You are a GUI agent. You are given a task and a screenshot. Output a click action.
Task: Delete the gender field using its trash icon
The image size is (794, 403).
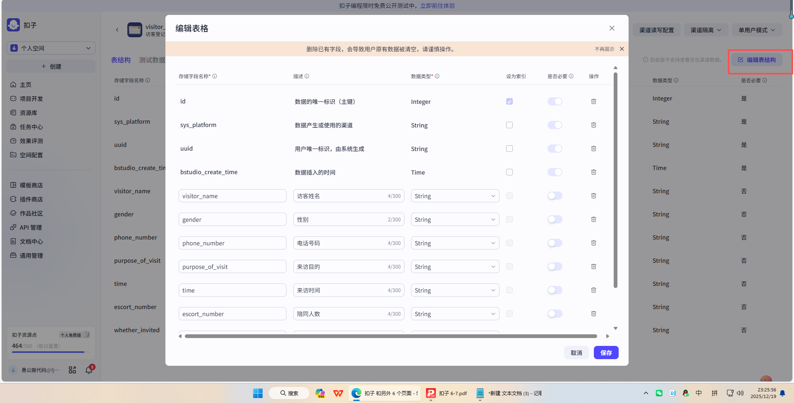[593, 219]
